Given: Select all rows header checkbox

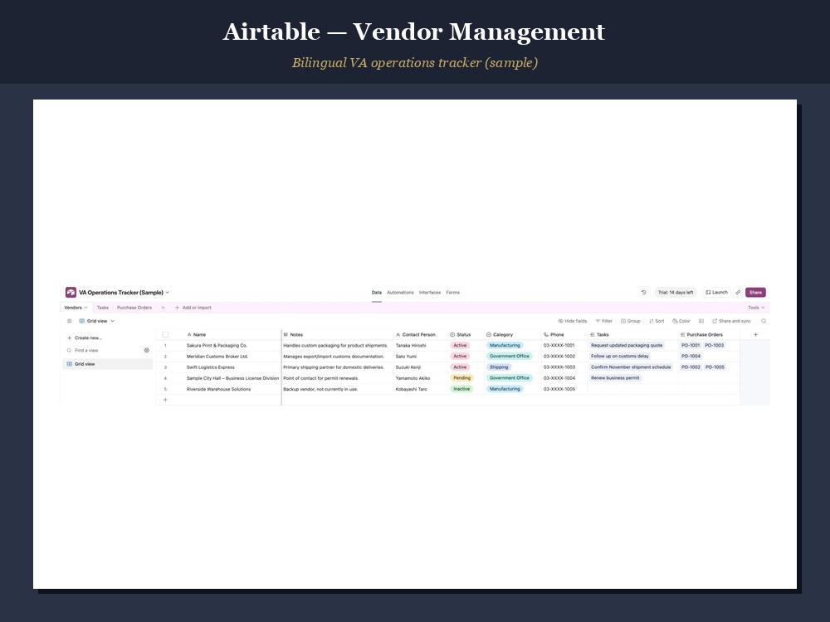Looking at the screenshot, I should (165, 334).
